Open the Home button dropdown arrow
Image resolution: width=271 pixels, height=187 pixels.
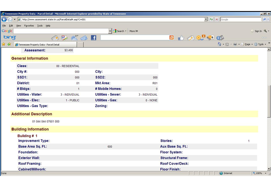click(x=223, y=45)
